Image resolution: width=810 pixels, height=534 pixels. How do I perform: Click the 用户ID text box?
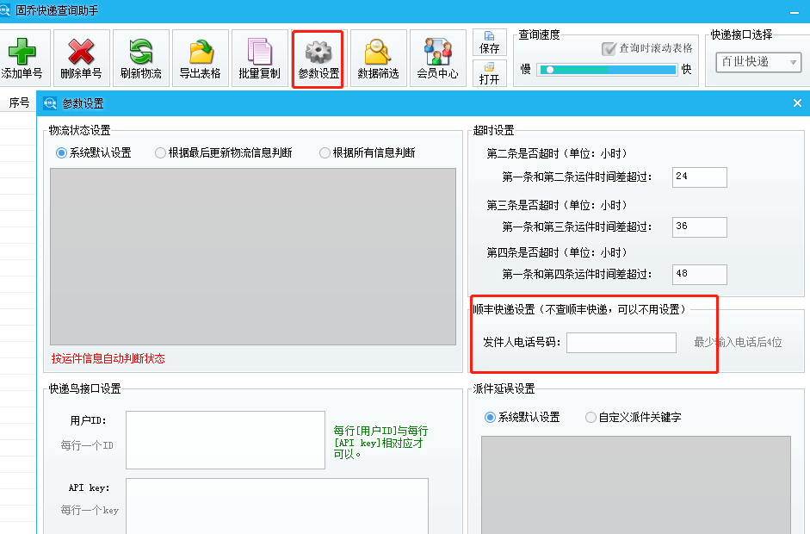click(225, 439)
